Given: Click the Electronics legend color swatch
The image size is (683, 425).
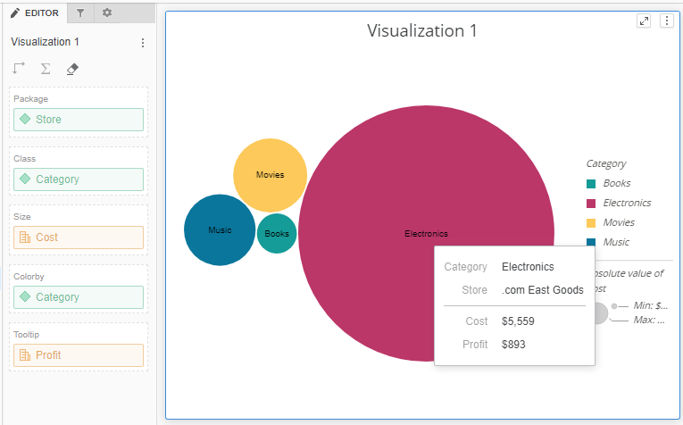Looking at the screenshot, I should (x=591, y=204).
